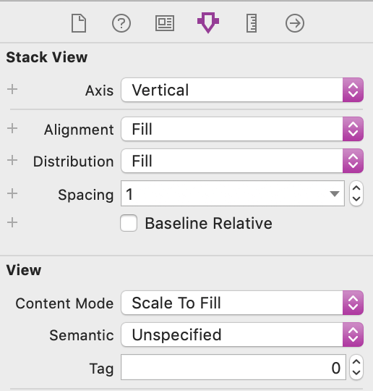
Task: Open the Semantic dropdown showing Unspecified
Action: [242, 335]
